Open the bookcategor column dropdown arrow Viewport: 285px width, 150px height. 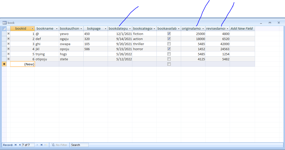pos(154,29)
